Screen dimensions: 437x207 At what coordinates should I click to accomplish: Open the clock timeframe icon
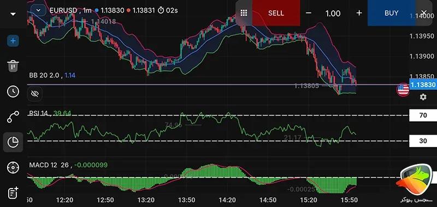coord(13,92)
